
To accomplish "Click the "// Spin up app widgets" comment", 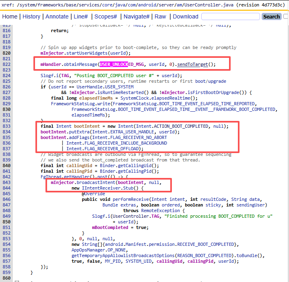I will coord(138,47).
